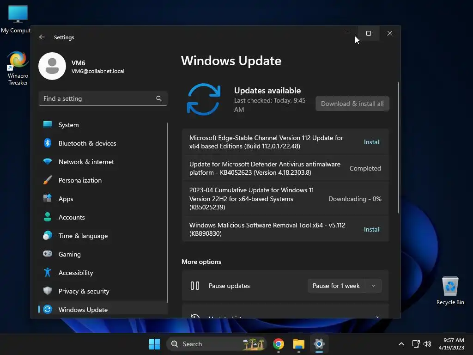
Task: Click the Pause updates row label
Action: [229, 286]
